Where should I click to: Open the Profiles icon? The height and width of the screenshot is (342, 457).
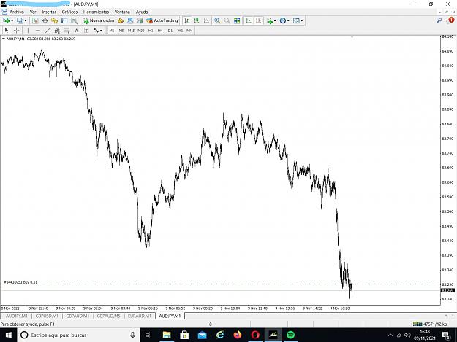pyautogui.click(x=20, y=20)
